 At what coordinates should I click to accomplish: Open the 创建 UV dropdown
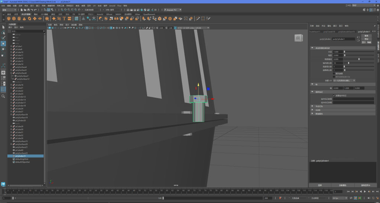344,80
